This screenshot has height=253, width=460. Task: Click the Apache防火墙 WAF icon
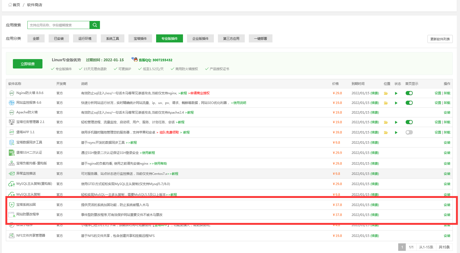[12, 112]
